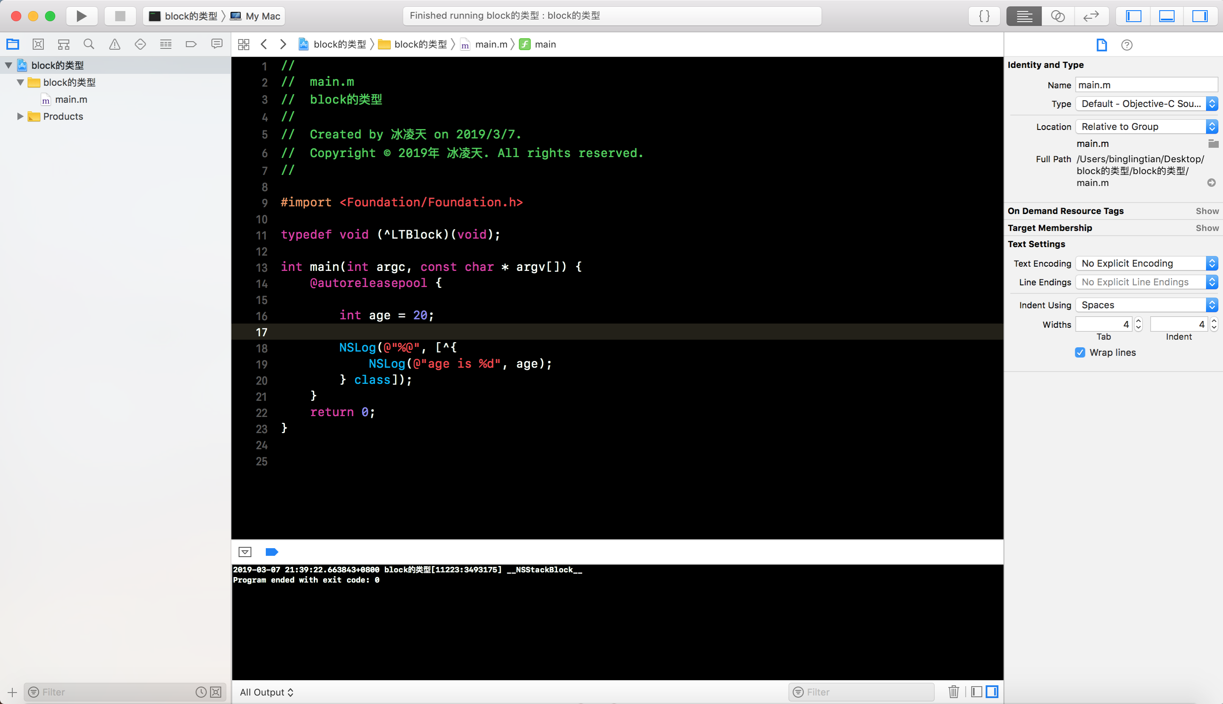The height and width of the screenshot is (704, 1223).
Task: Increment the Tab width stepper
Action: (1138, 321)
